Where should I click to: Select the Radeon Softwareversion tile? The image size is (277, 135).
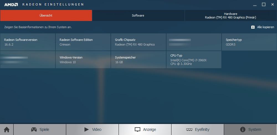pos(28,42)
